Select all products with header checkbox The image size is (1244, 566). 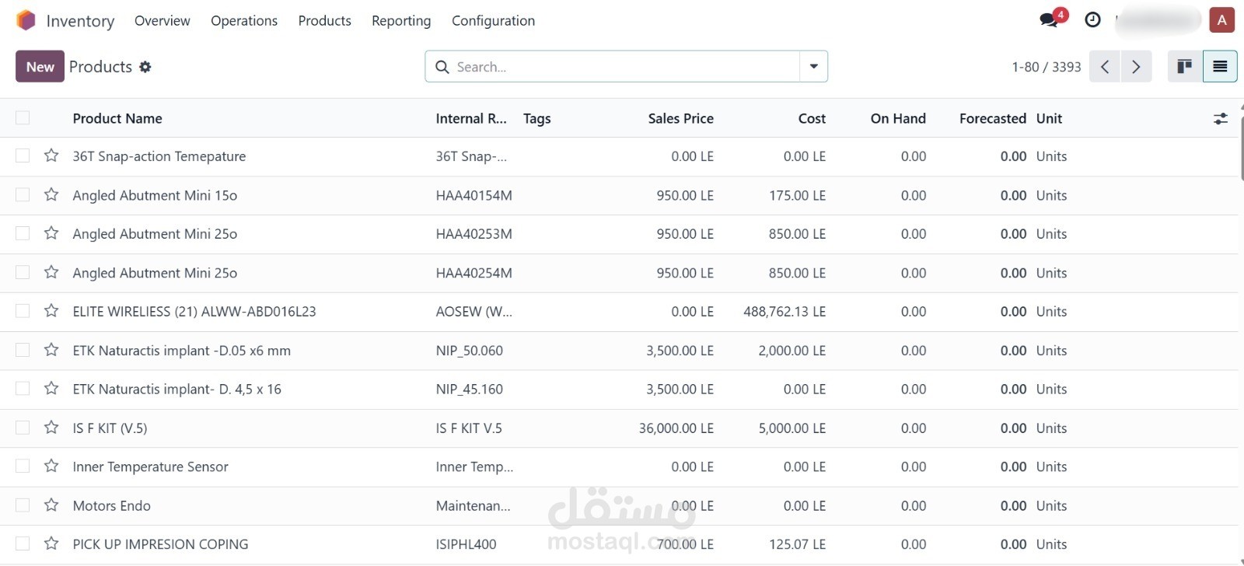(23, 118)
